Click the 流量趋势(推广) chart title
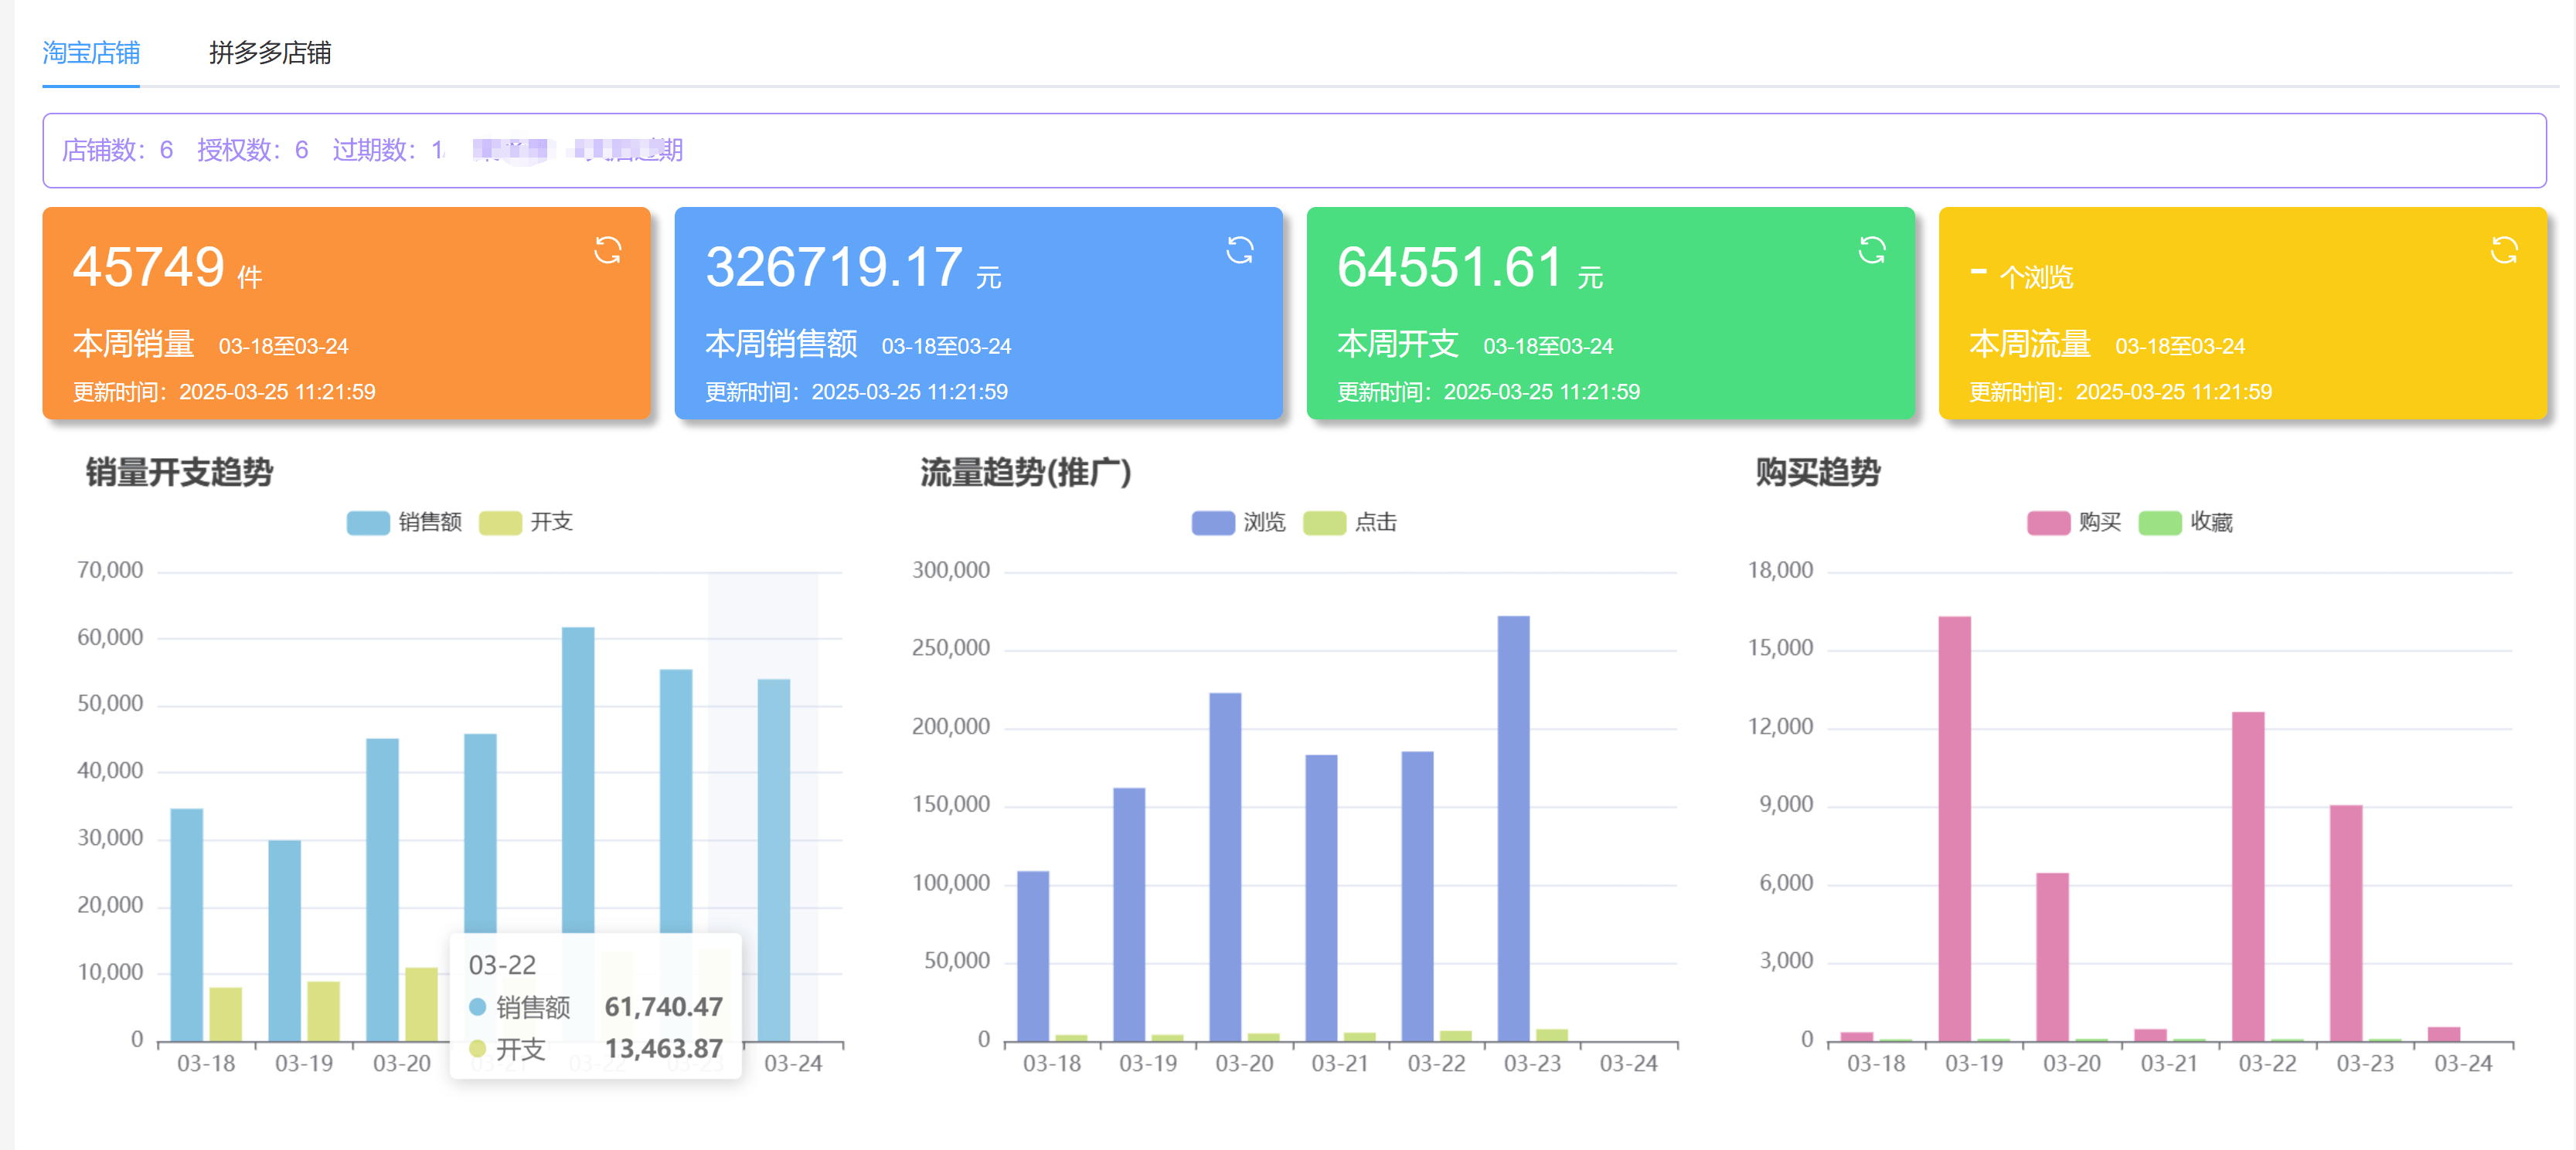The height and width of the screenshot is (1150, 2576). (1026, 472)
